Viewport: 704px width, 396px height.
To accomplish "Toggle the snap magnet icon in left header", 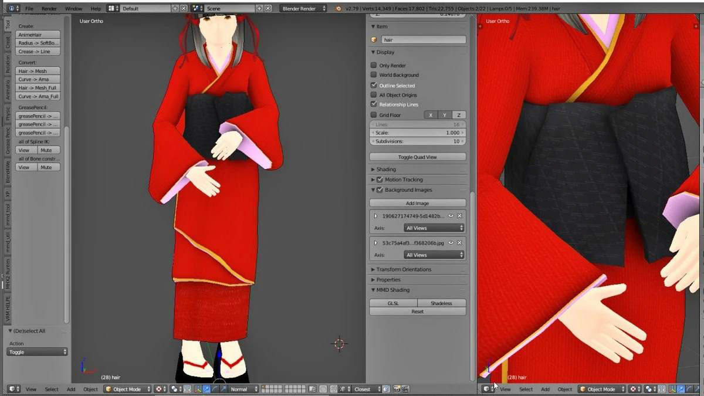I will pyautogui.click(x=334, y=389).
